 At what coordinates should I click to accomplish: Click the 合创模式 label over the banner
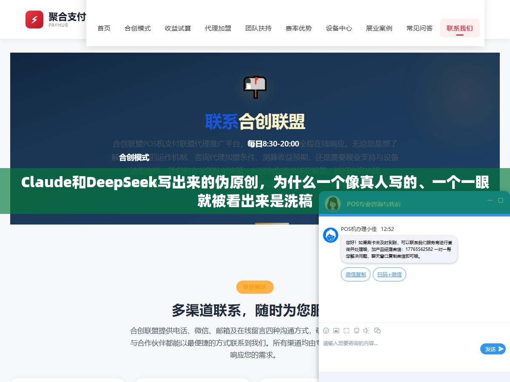pyautogui.click(x=134, y=157)
